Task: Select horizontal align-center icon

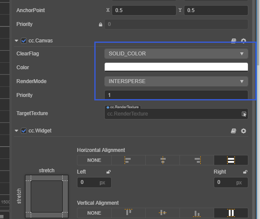Action: [x=163, y=160]
